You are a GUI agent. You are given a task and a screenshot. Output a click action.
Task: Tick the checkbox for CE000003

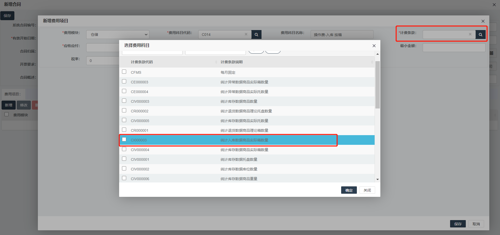124,81
